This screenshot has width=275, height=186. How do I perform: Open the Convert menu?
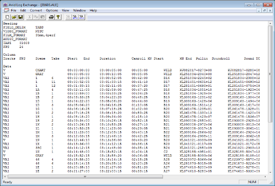pyautogui.click(x=36, y=11)
